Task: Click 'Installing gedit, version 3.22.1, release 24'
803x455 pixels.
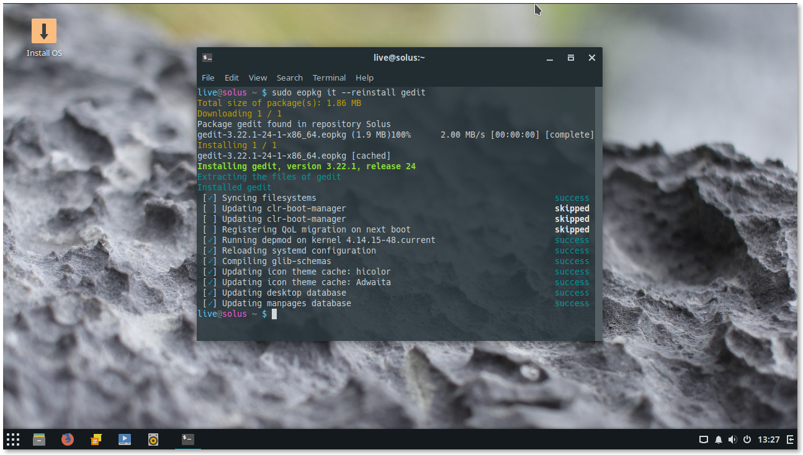Action: coord(307,166)
